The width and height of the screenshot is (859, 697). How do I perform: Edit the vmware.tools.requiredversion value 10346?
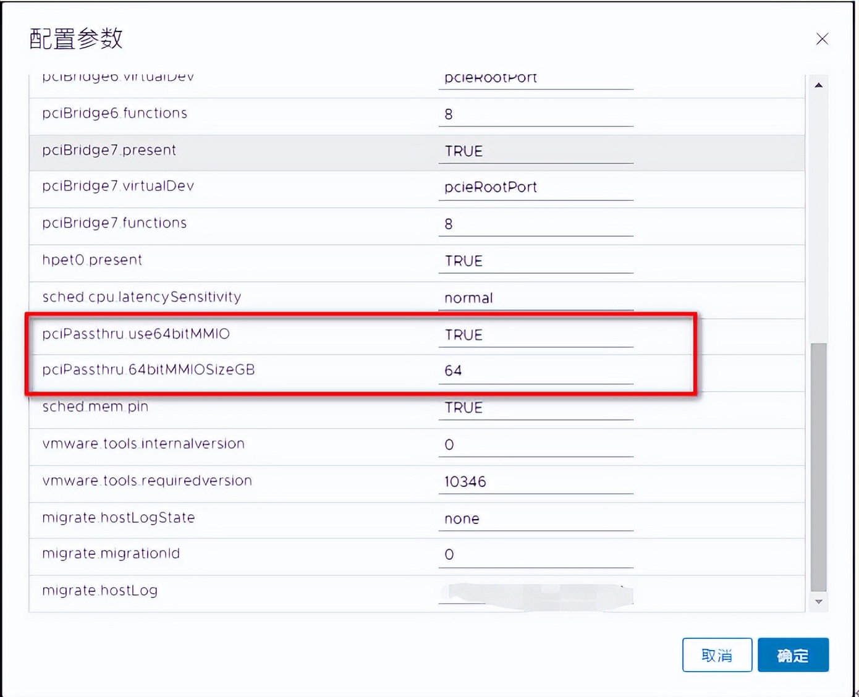[x=535, y=482]
